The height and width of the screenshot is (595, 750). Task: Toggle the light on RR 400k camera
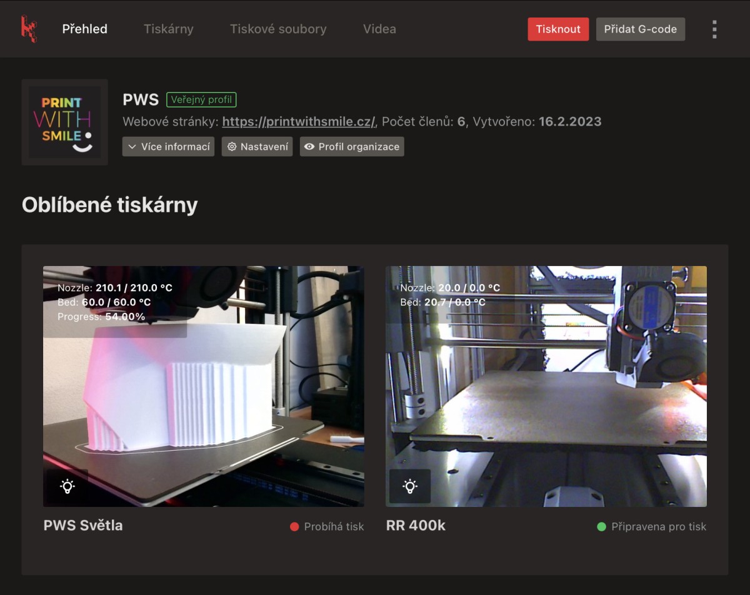pyautogui.click(x=409, y=486)
